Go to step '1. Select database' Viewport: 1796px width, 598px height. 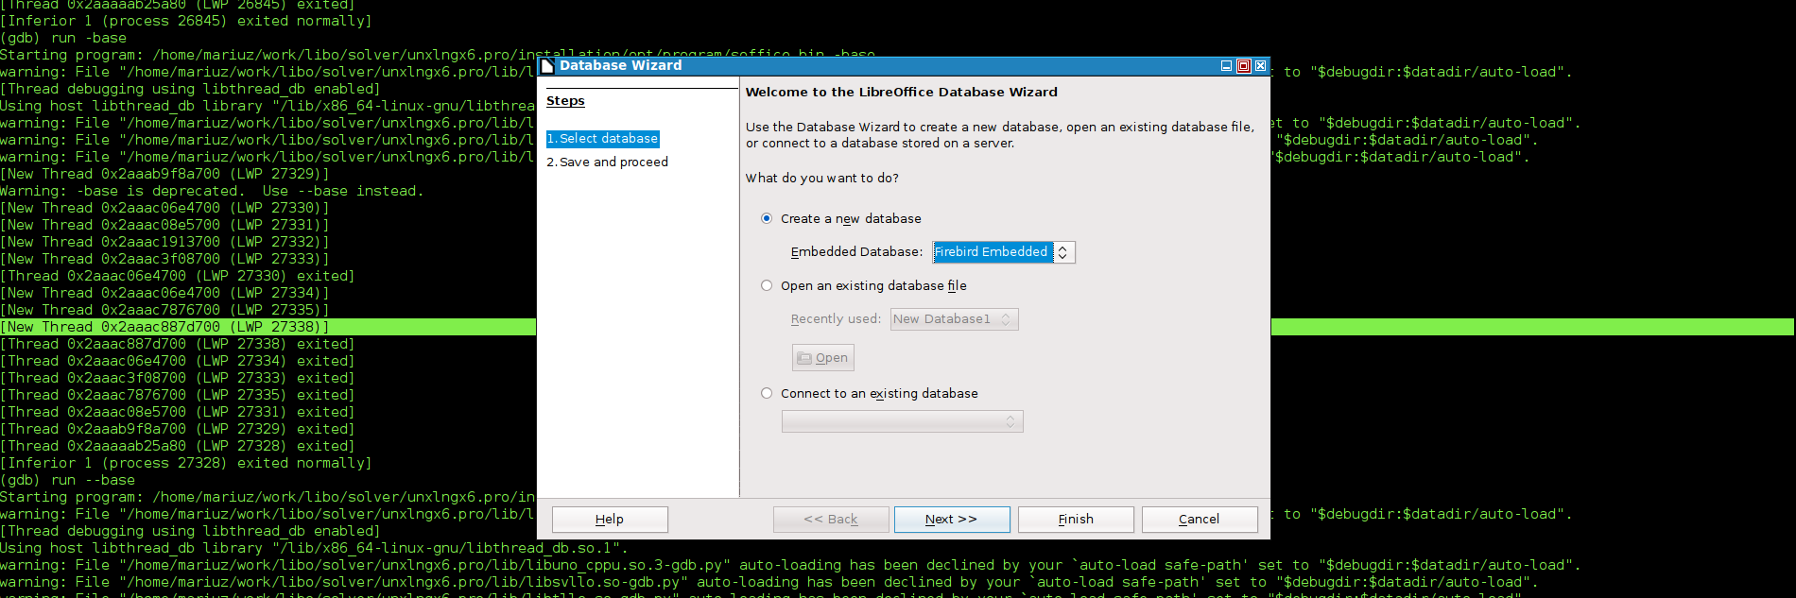tap(603, 139)
